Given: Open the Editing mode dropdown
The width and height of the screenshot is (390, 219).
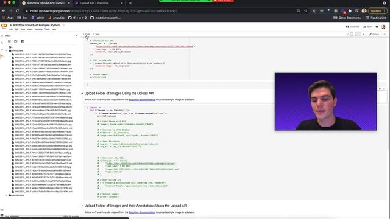Looking at the screenshot, I should 374,34.
